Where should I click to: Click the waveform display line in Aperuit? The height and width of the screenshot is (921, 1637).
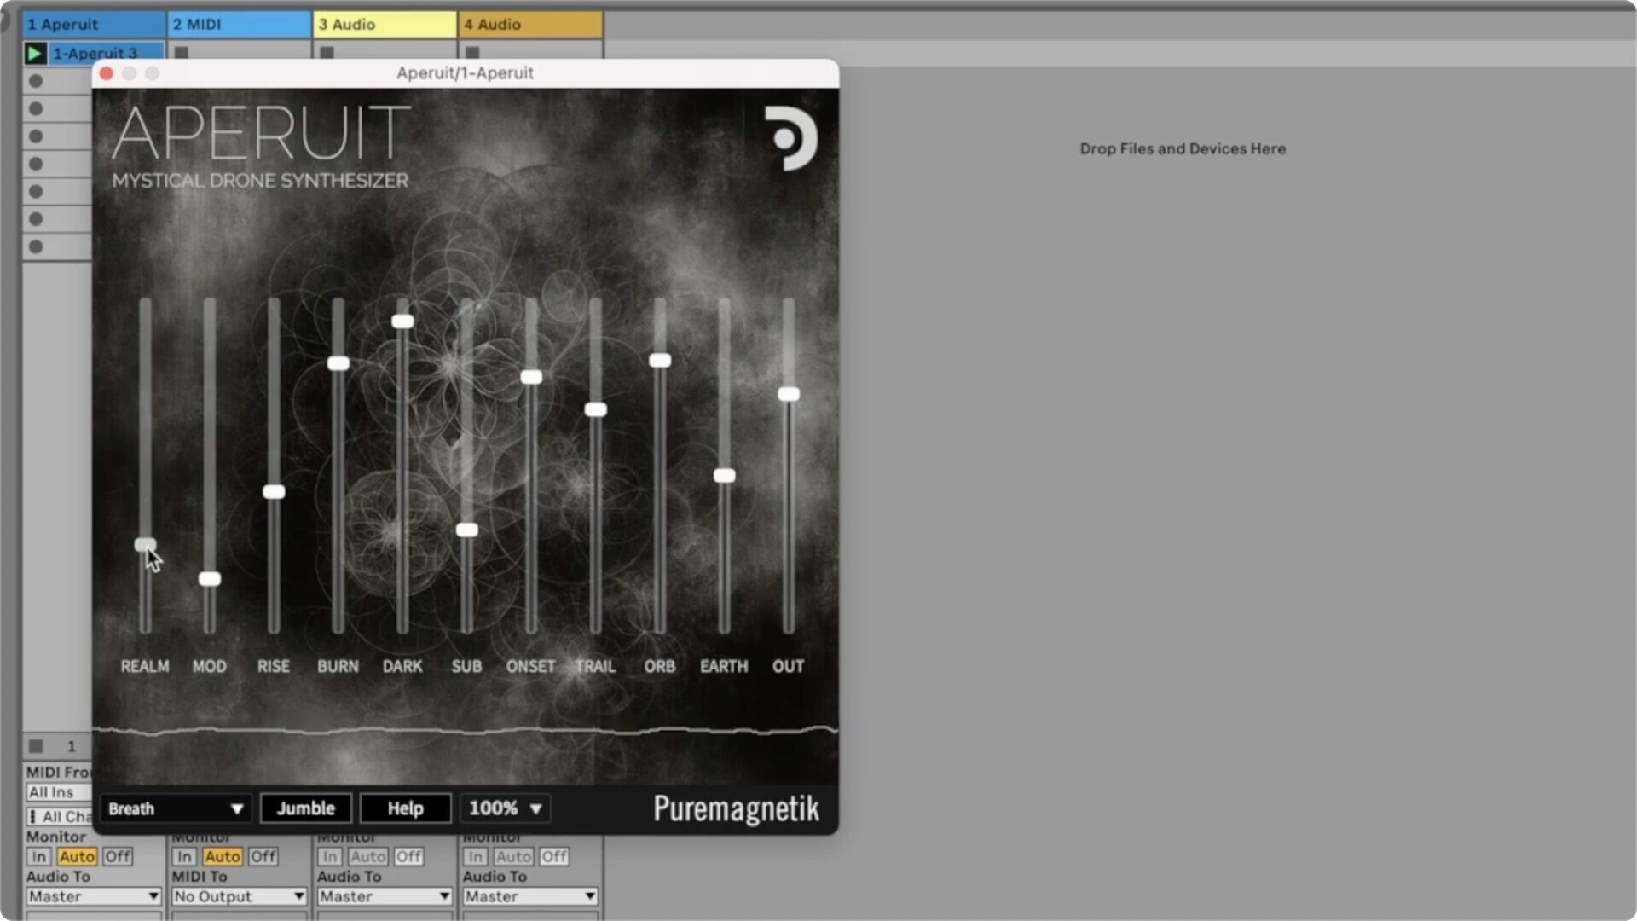pyautogui.click(x=466, y=730)
